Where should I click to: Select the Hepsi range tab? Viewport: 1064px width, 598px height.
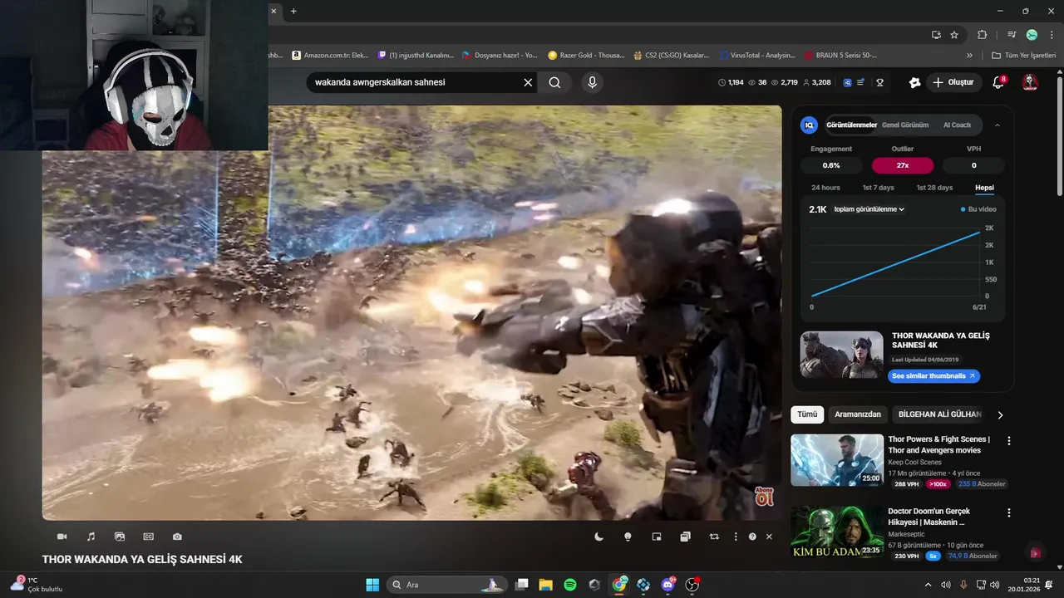click(984, 188)
